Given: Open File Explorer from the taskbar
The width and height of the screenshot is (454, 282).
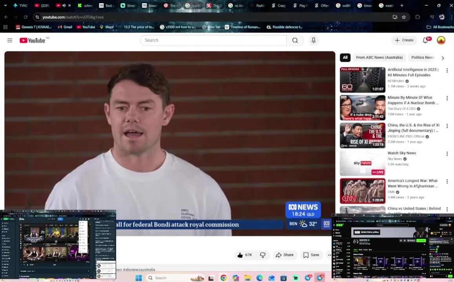Looking at the screenshot, I should coord(248,278).
